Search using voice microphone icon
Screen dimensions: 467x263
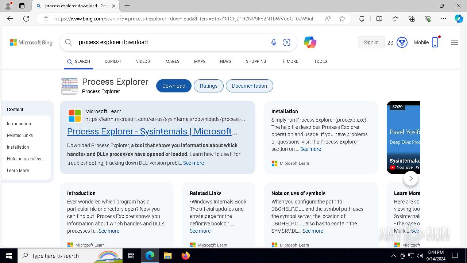274,42
